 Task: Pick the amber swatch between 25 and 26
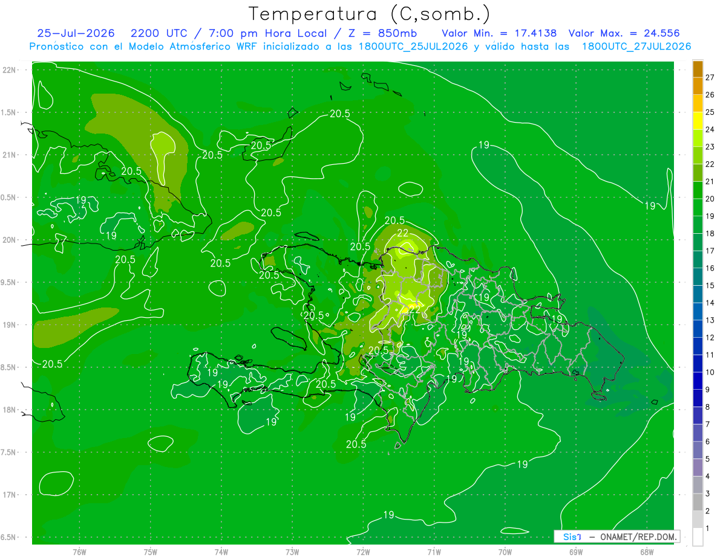click(x=698, y=103)
